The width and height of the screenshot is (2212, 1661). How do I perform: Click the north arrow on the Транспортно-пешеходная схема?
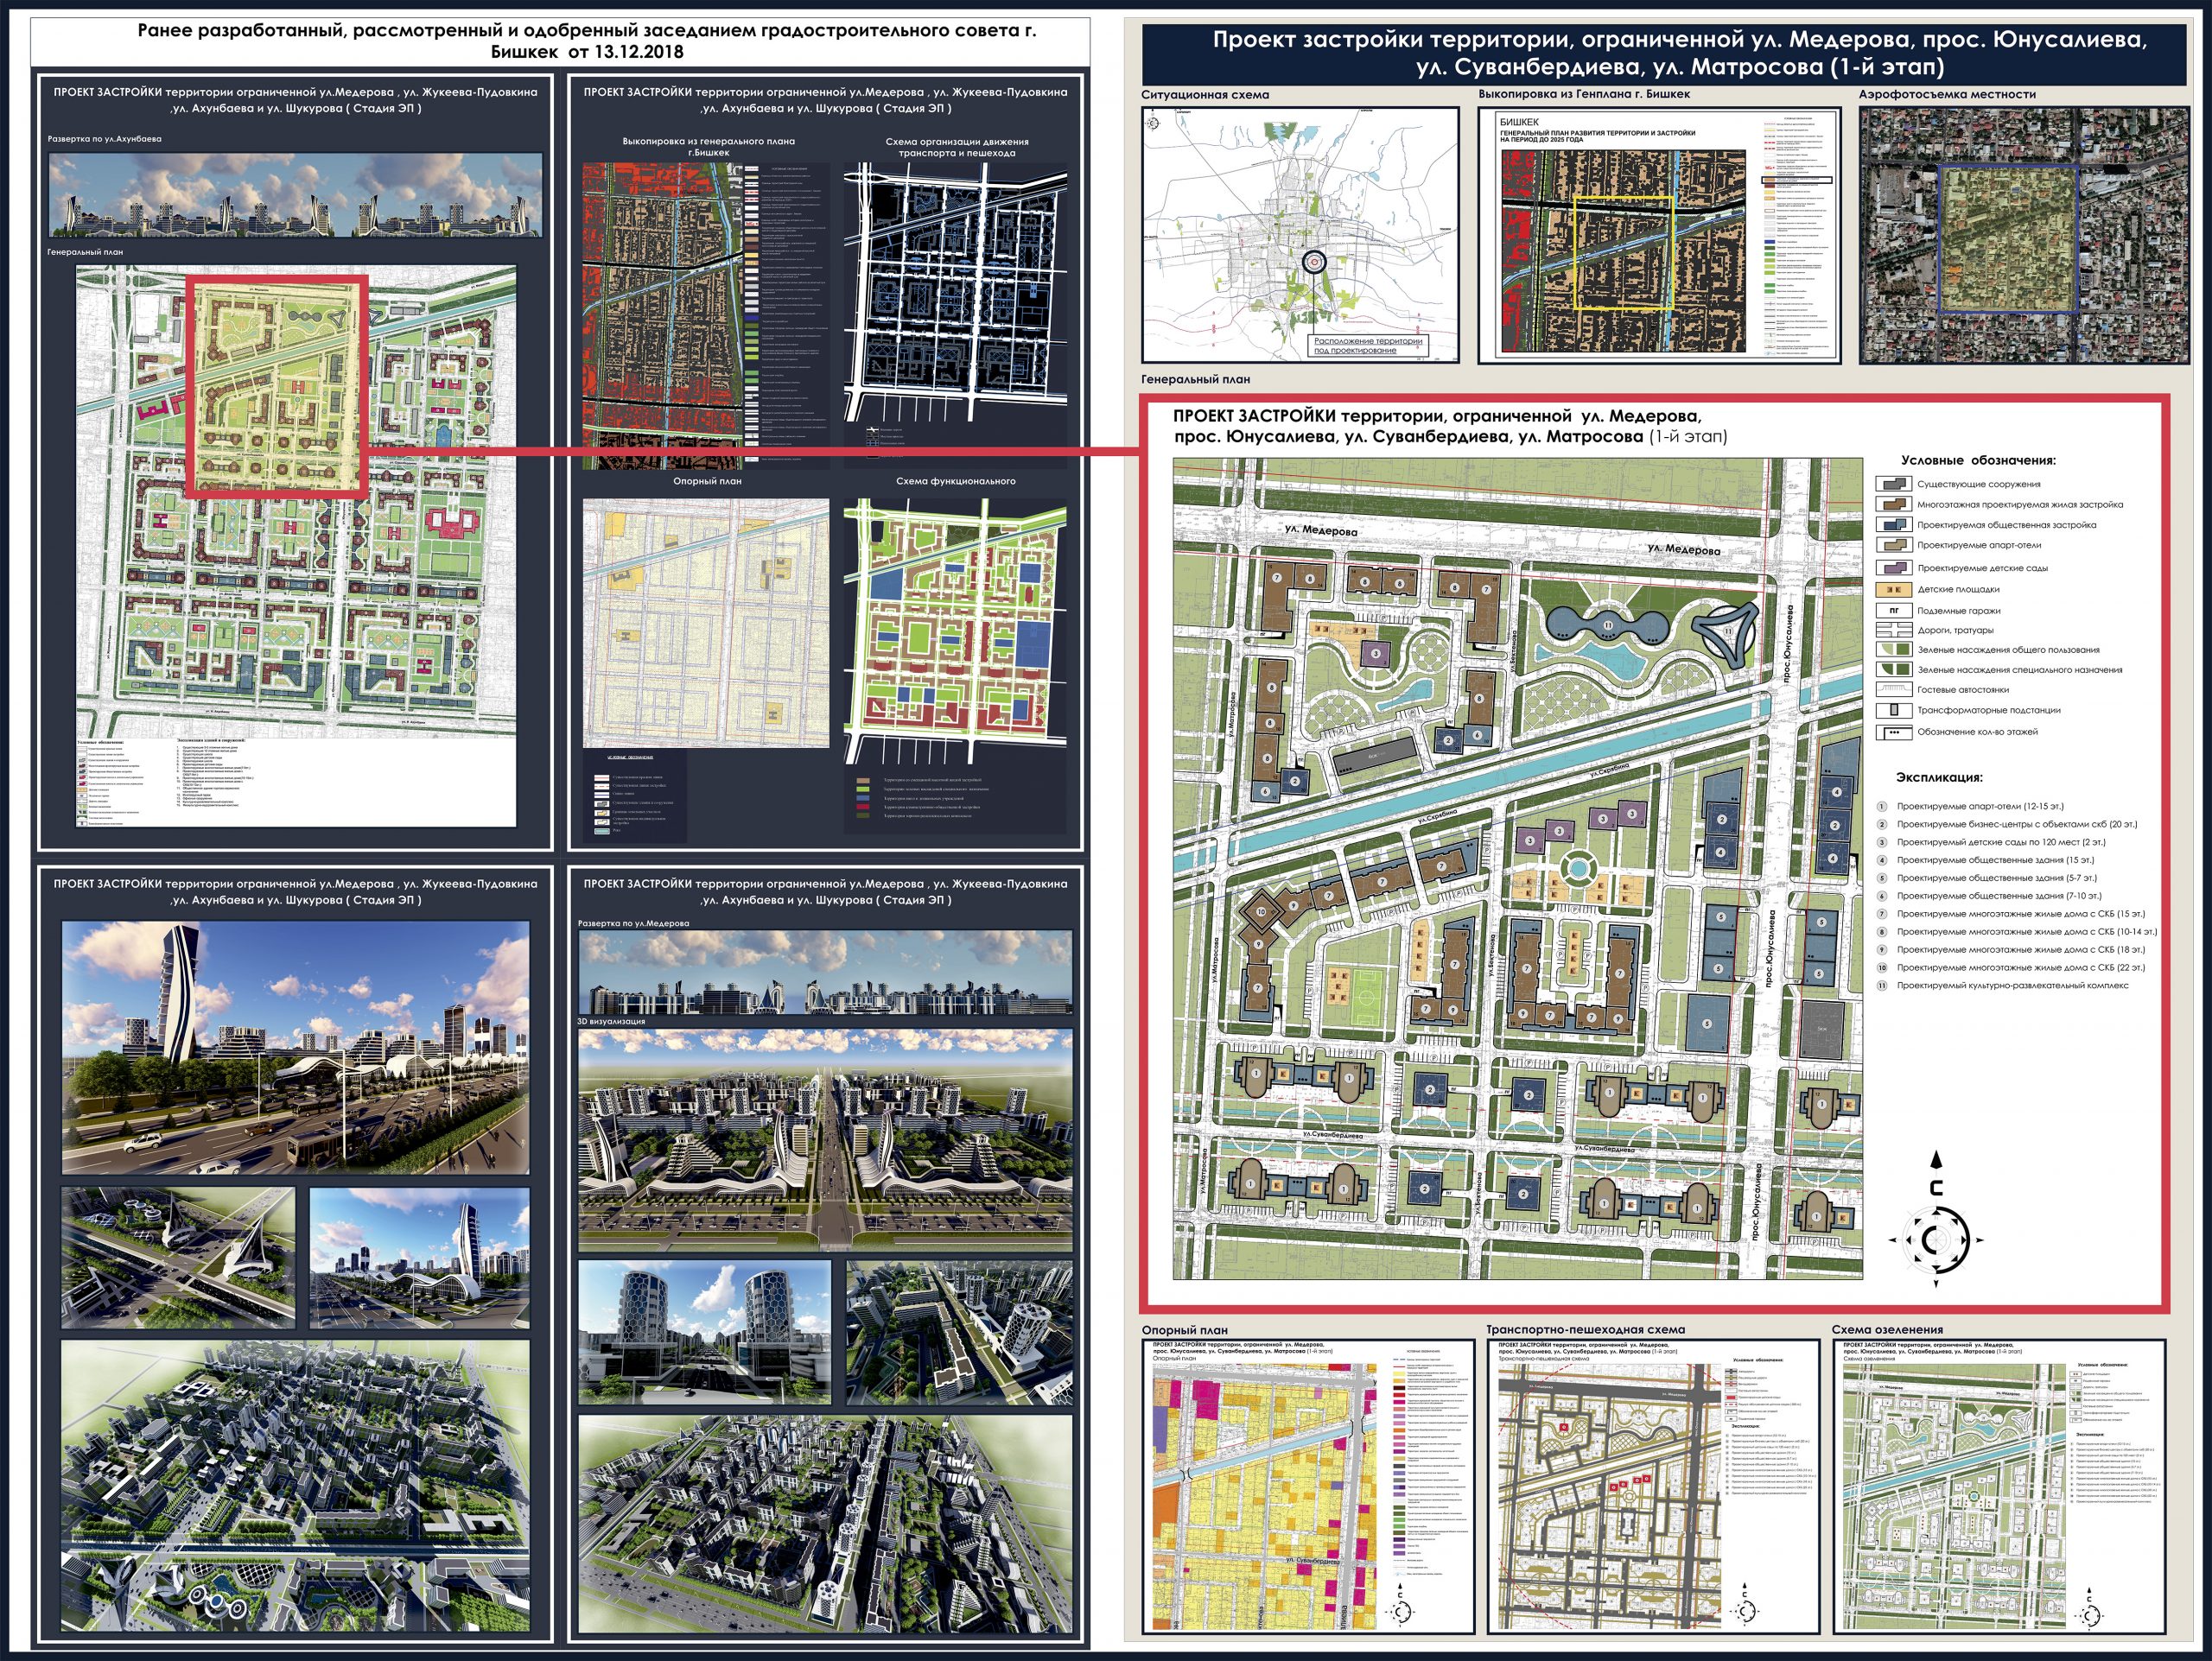tap(1745, 1607)
